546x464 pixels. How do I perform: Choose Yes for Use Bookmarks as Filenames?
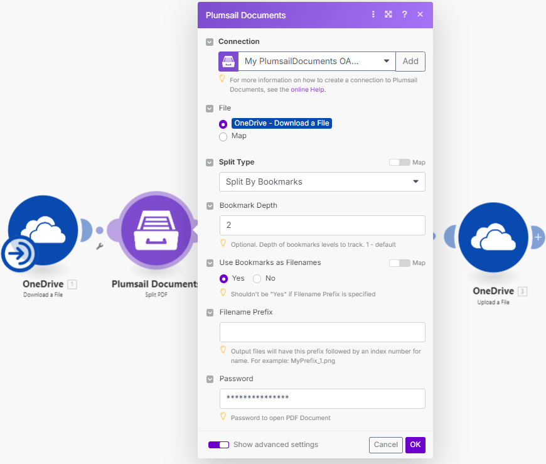223,279
